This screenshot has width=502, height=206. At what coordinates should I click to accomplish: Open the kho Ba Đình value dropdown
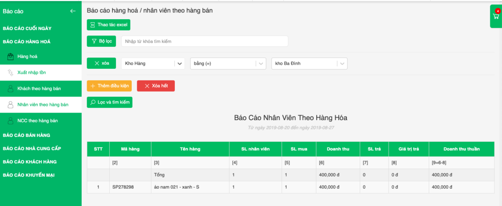tap(342, 64)
